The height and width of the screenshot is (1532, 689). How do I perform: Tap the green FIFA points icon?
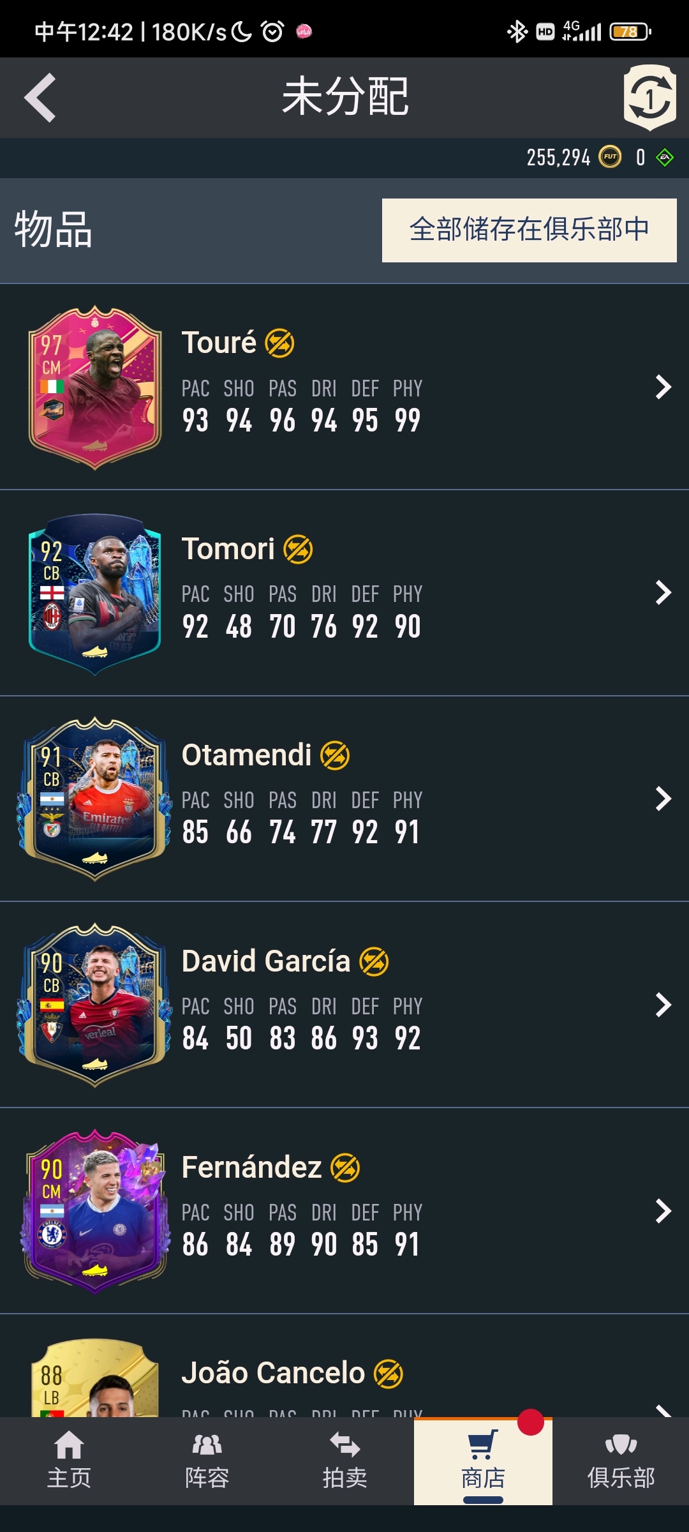(x=665, y=157)
